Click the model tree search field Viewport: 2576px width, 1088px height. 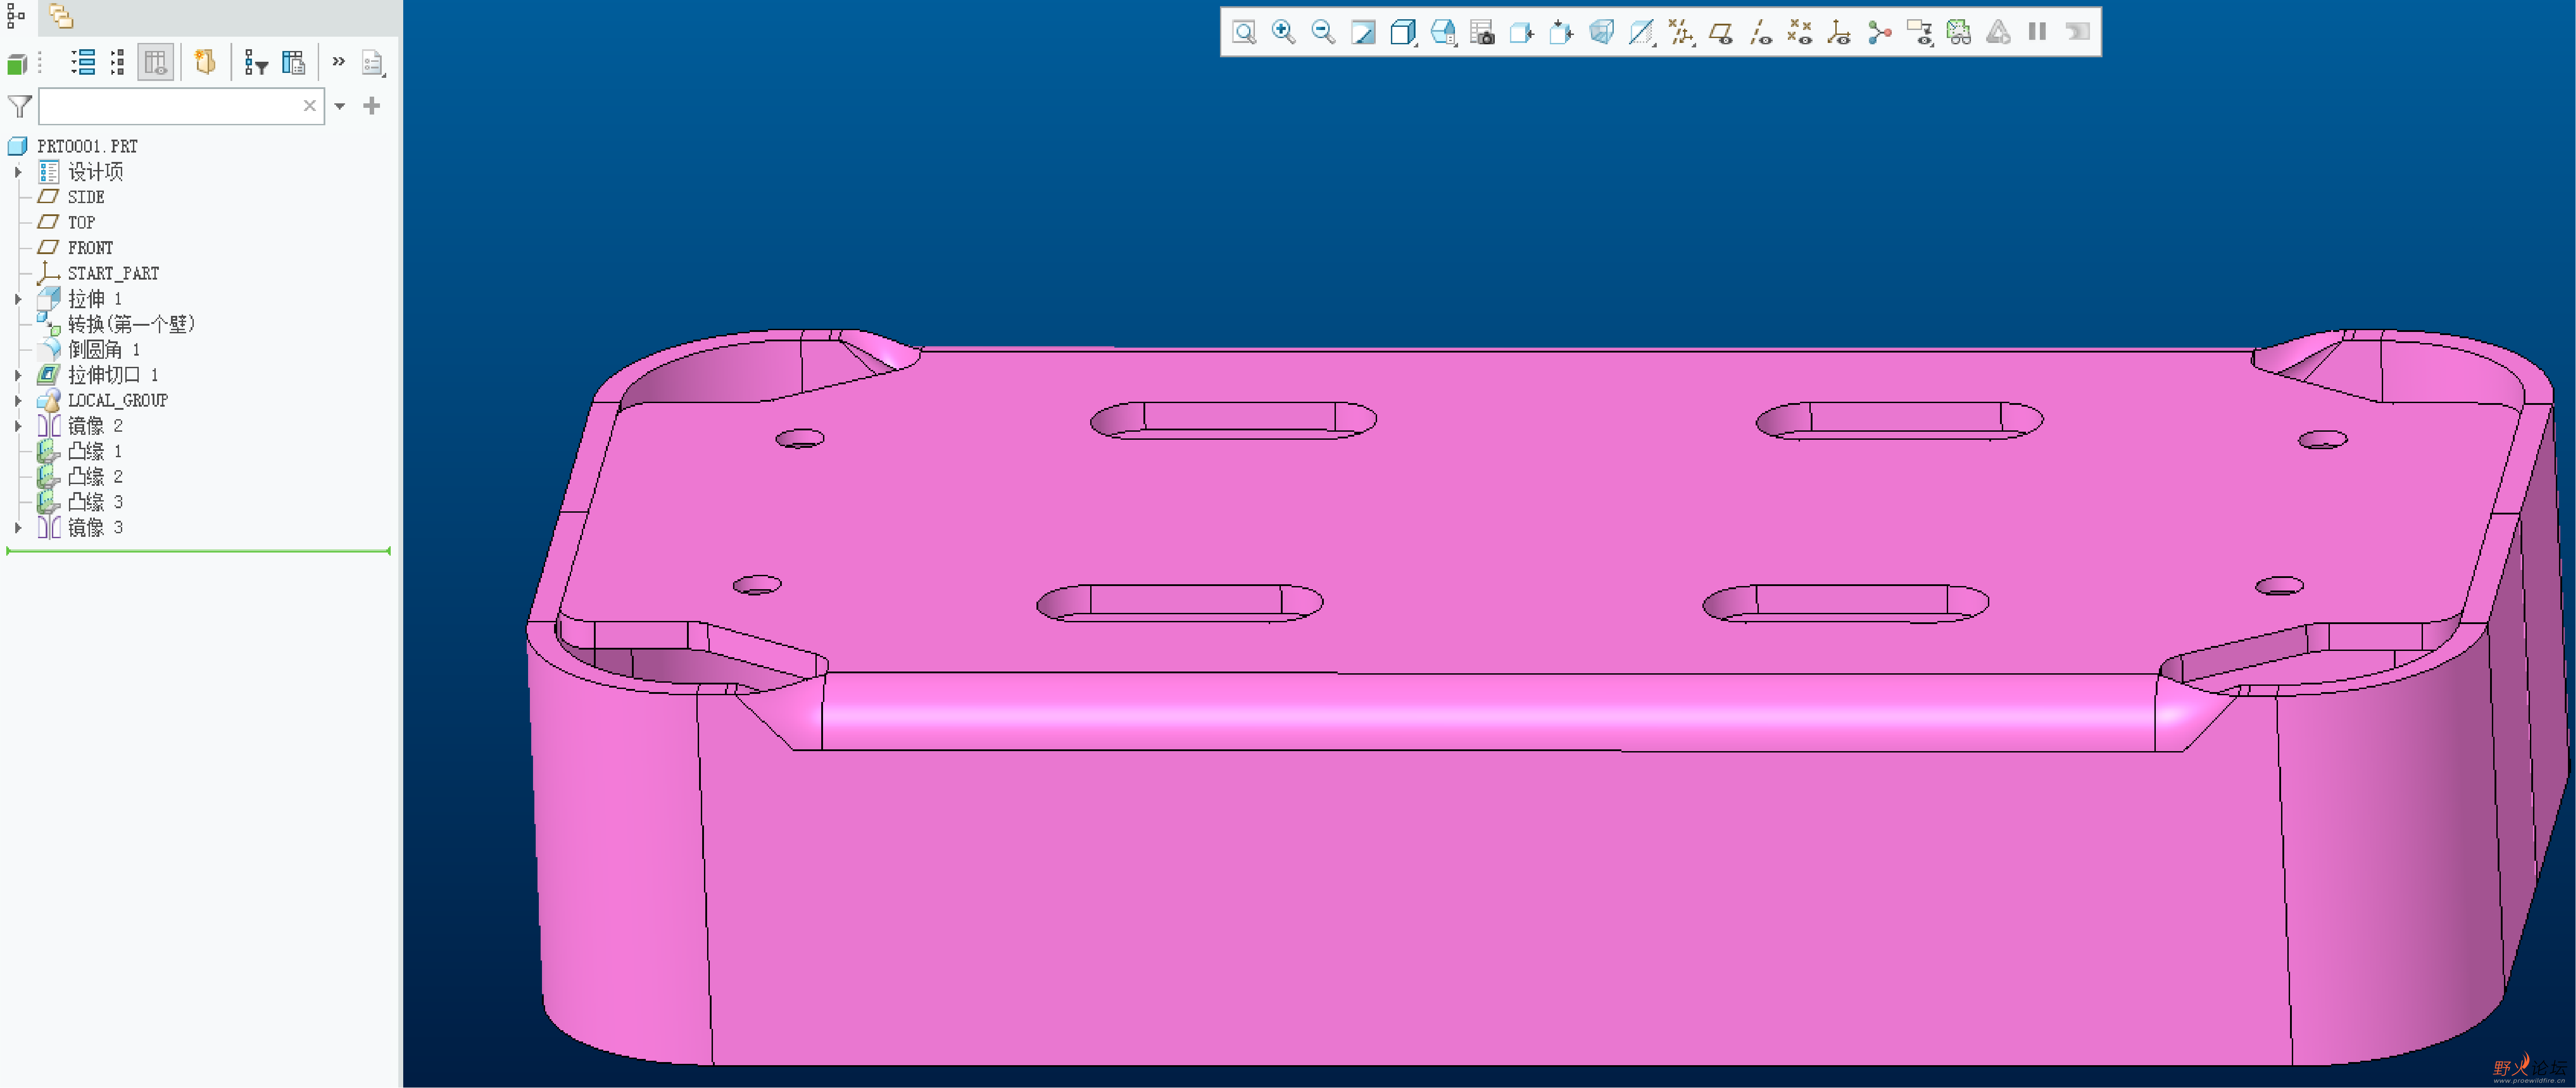170,106
